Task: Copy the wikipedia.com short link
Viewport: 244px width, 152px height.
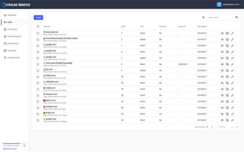Action: (227, 83)
